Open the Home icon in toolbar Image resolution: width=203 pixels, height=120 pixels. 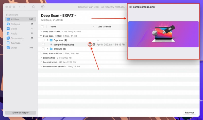[x=34, y=7]
